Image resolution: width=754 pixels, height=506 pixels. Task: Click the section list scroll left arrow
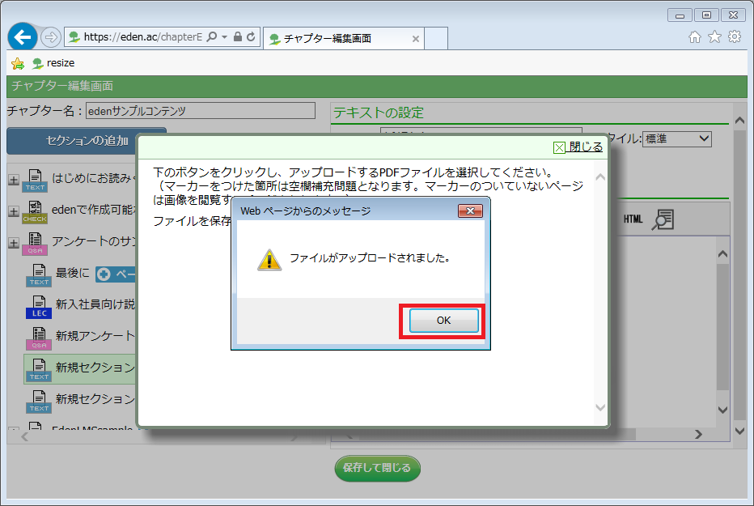click(x=25, y=436)
